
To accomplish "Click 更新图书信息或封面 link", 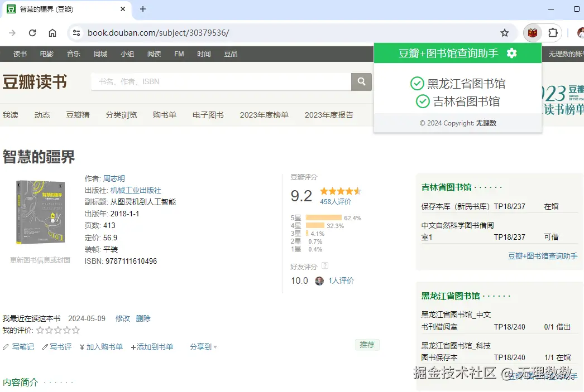I will (40, 260).
